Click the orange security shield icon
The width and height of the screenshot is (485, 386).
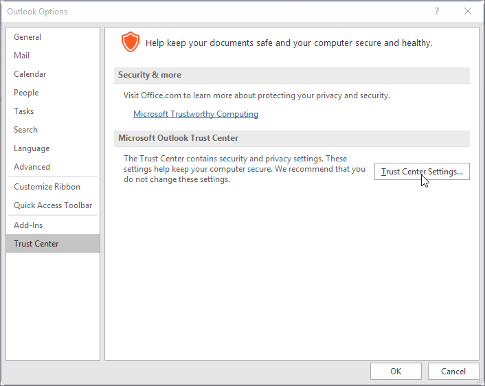point(131,42)
